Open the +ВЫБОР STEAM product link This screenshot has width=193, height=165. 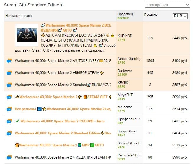tap(59, 73)
